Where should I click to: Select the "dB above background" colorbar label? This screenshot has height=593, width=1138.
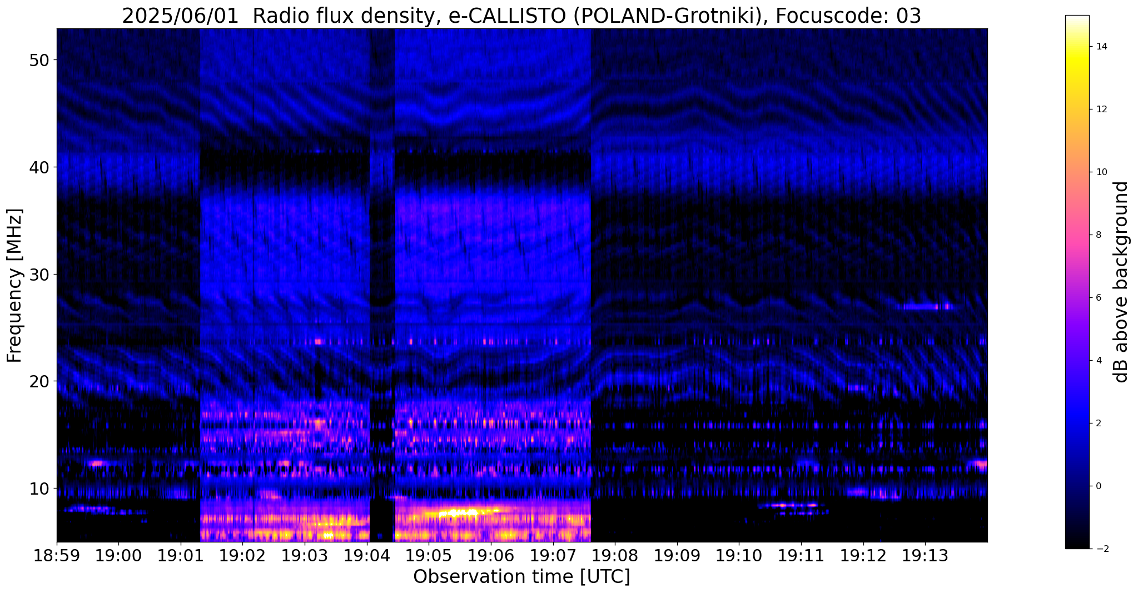click(x=1121, y=282)
